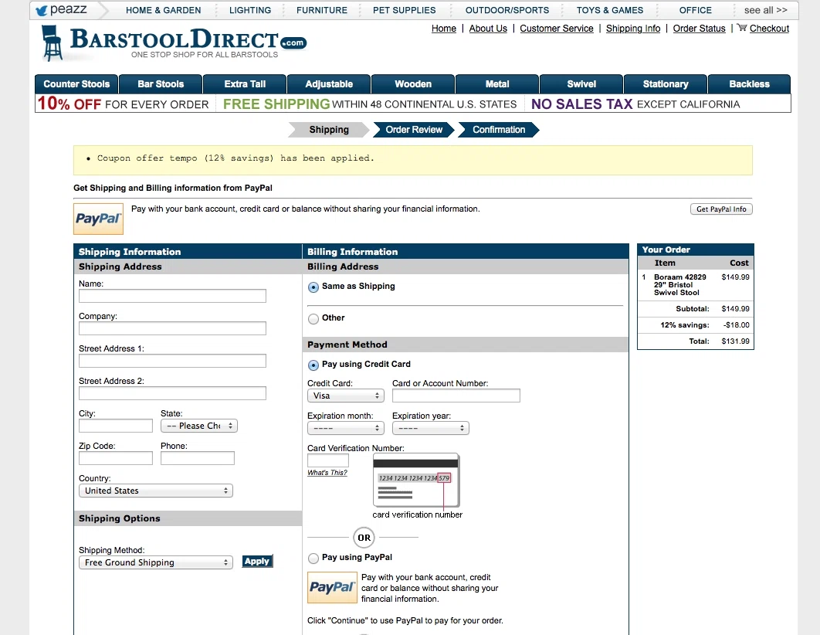Image resolution: width=820 pixels, height=635 pixels.
Task: Choose Pay using Credit Card
Action: tap(313, 365)
